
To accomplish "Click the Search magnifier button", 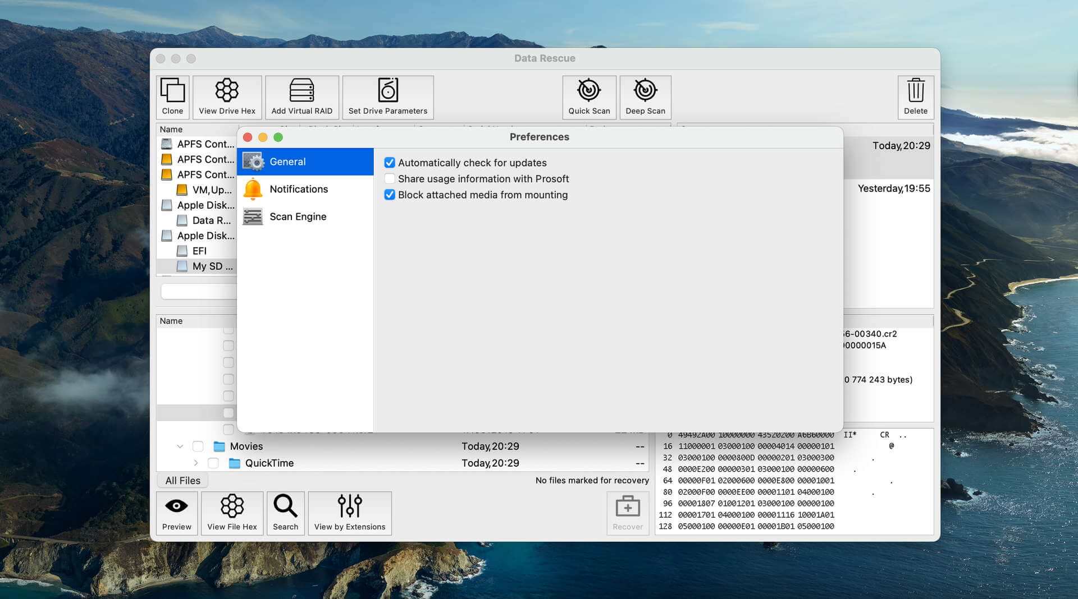I will [285, 513].
